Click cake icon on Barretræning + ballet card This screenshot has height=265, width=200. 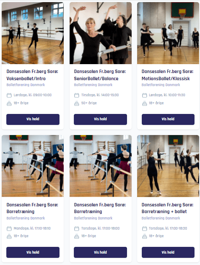click(144, 236)
